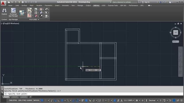Click the middle polyline icon in third column
The image size is (184, 103).
(36, 13)
